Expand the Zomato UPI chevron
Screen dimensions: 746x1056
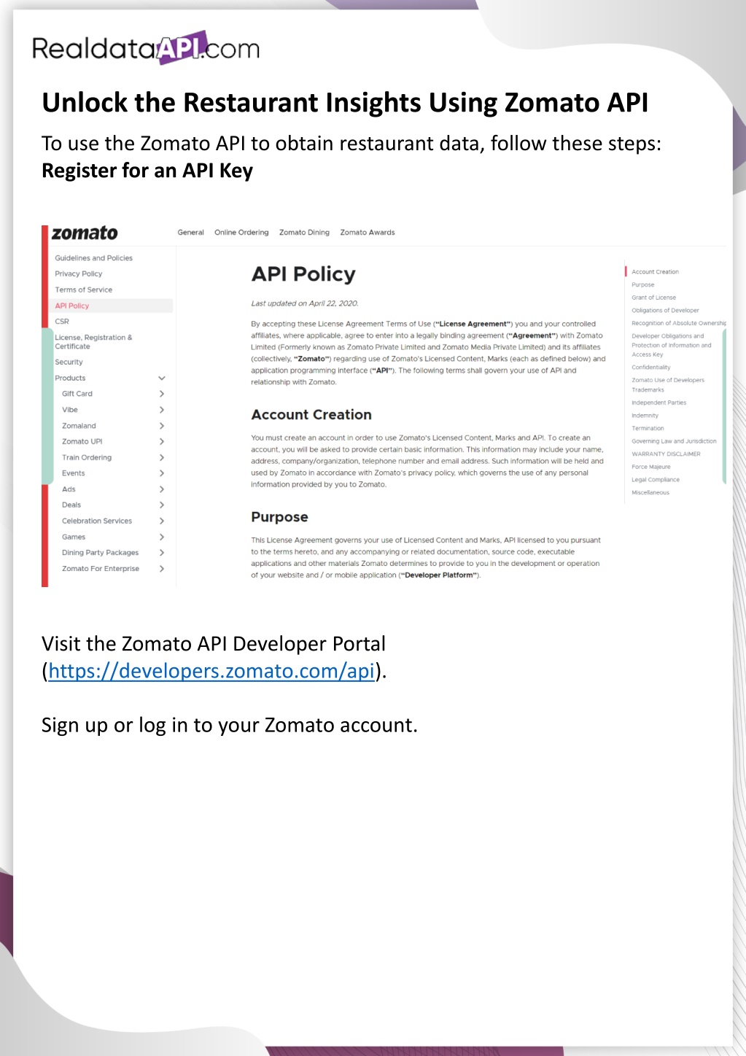(x=162, y=442)
